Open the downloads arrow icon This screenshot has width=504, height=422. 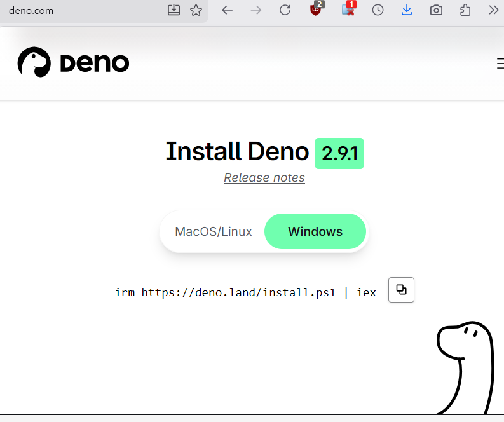pos(407,10)
